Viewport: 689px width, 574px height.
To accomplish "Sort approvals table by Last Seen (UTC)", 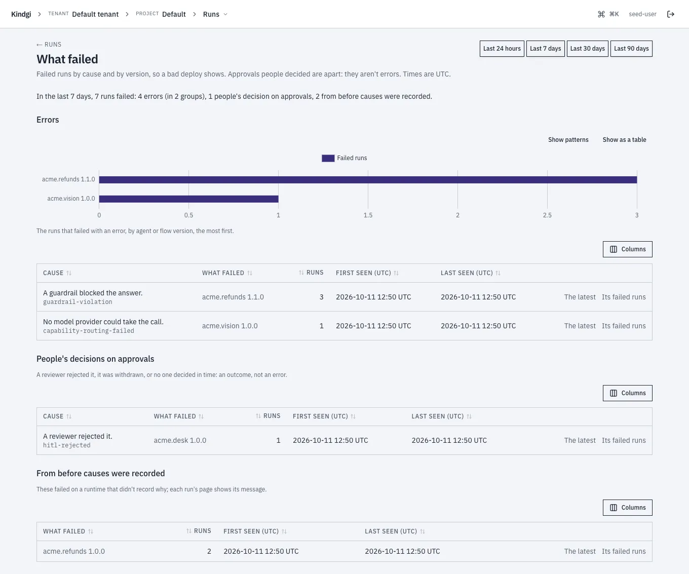I will [x=442, y=416].
